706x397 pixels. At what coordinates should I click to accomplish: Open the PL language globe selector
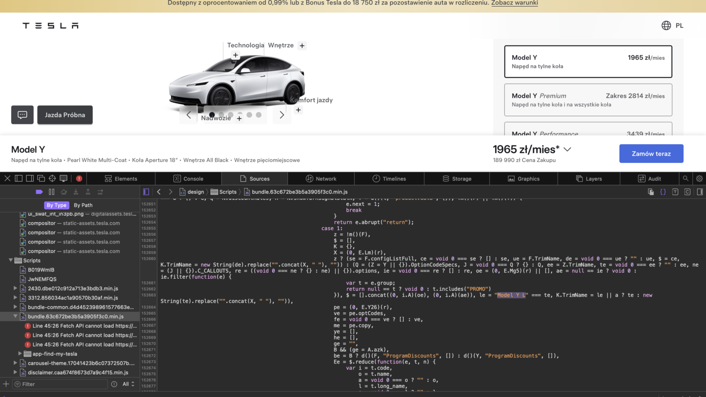(x=672, y=26)
